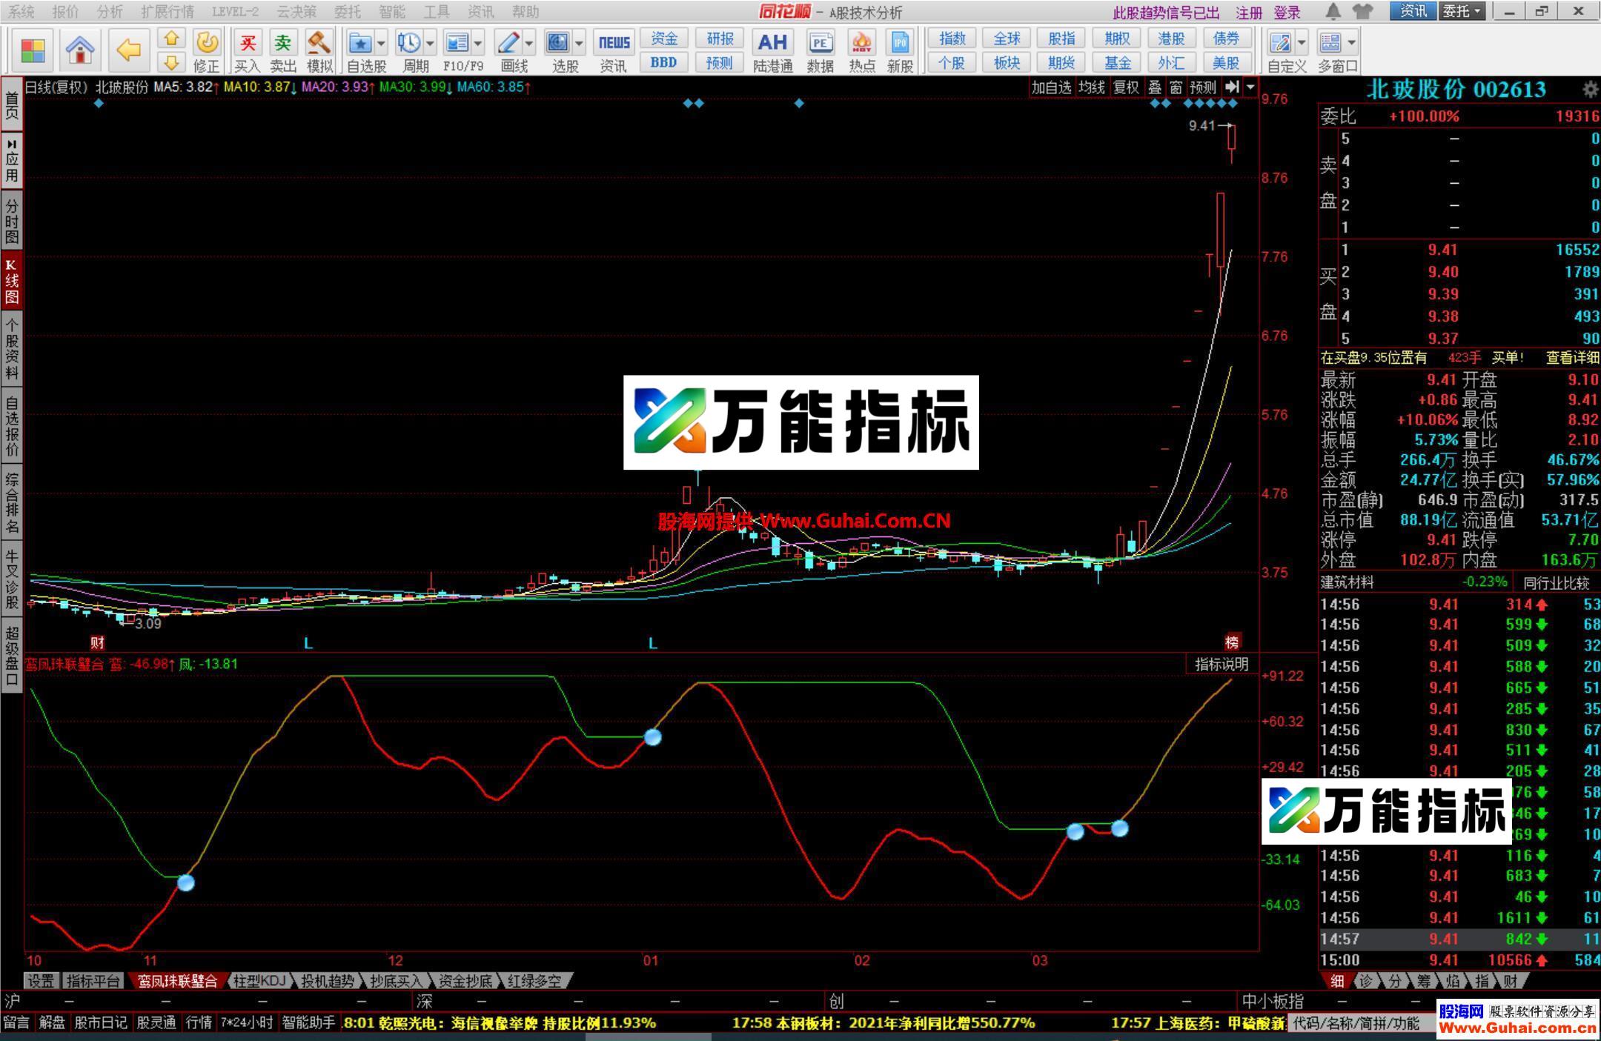Click the four-color palette swatch icon
Image resolution: width=1601 pixels, height=1041 pixels.
pyautogui.click(x=31, y=50)
